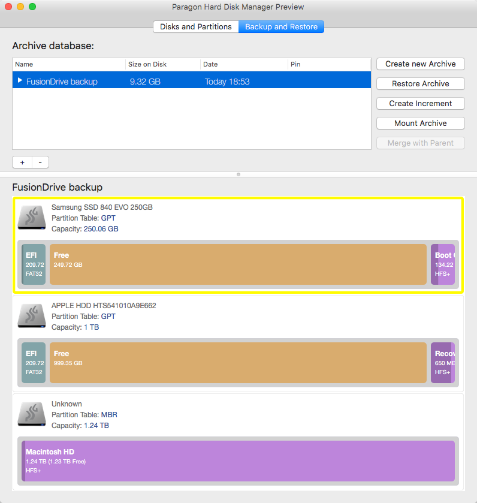Click the Unknown disk drive icon
The width and height of the screenshot is (477, 503).
pyautogui.click(x=32, y=414)
